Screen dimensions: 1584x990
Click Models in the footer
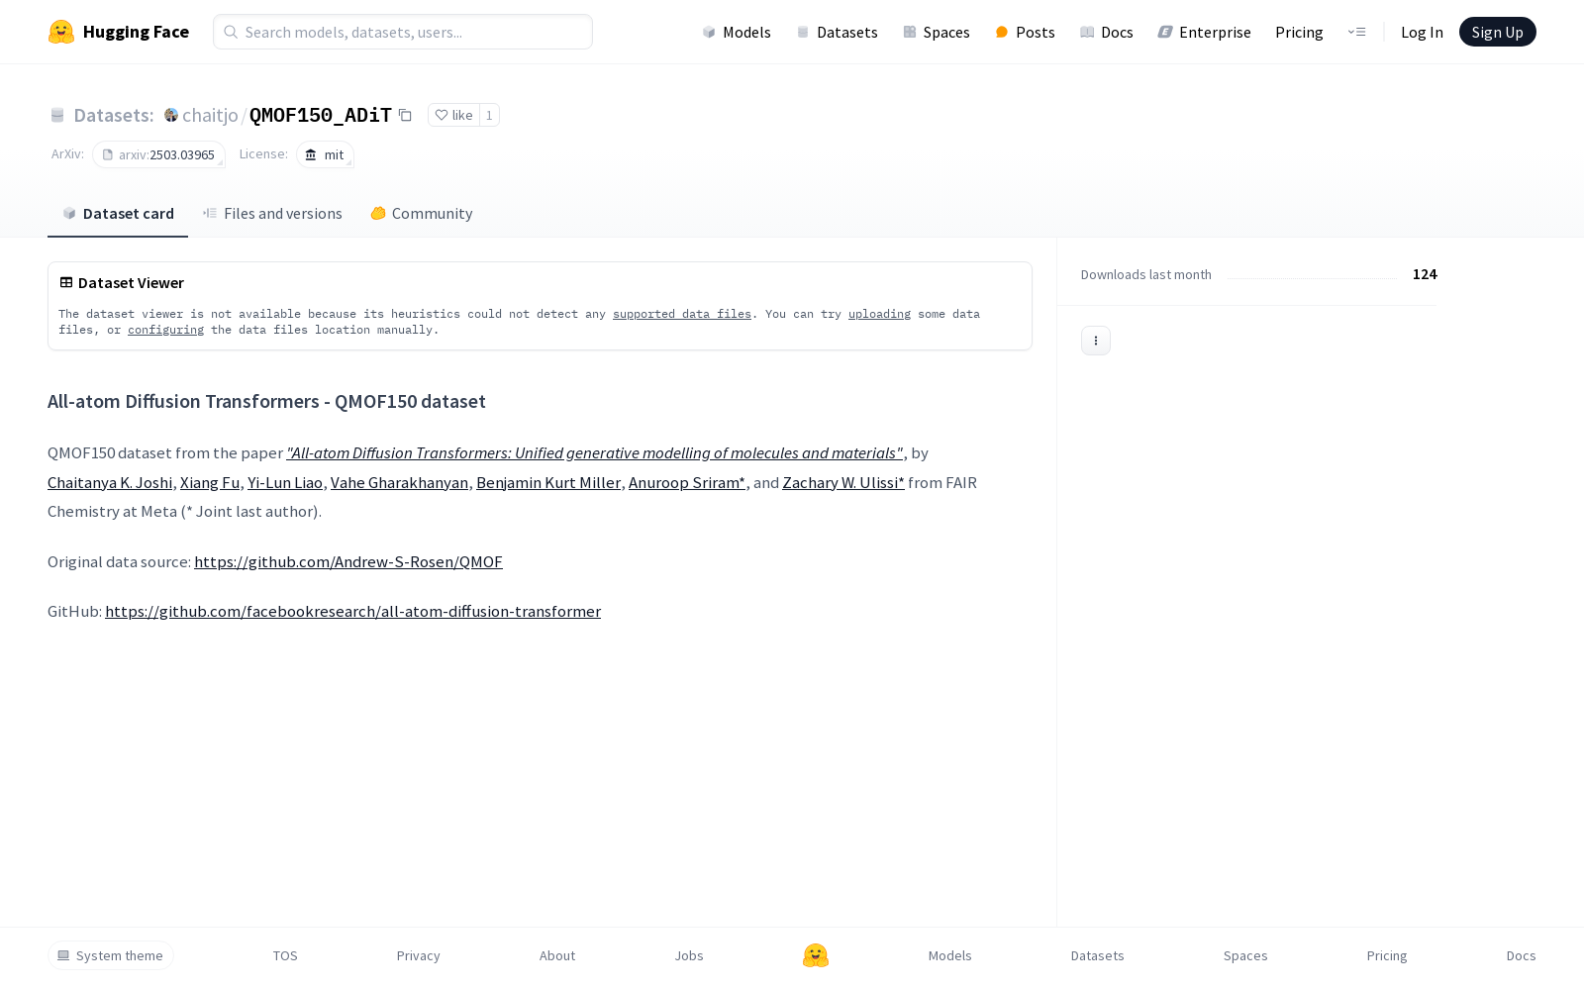[x=950, y=955]
